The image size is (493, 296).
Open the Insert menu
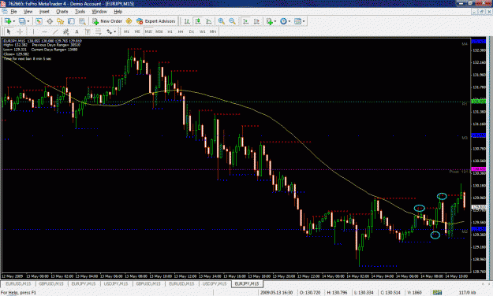point(44,12)
